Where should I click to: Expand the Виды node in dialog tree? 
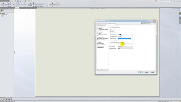click(98, 33)
